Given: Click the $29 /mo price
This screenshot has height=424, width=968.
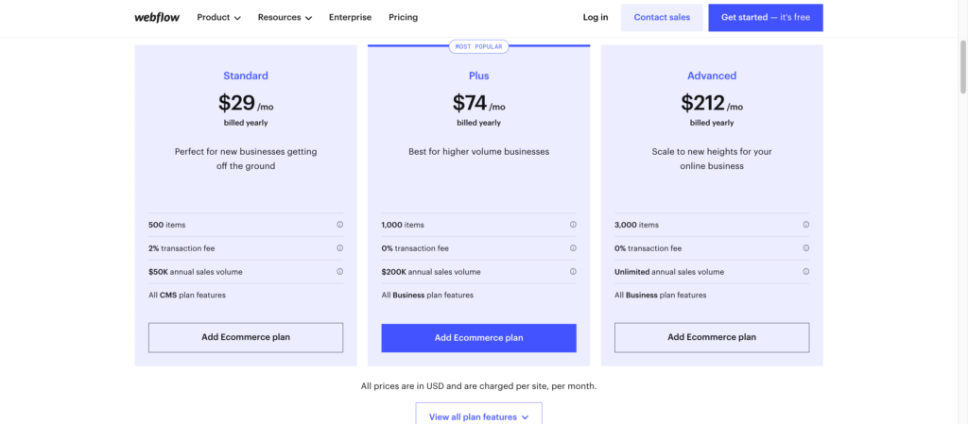Looking at the screenshot, I should pyautogui.click(x=246, y=103).
